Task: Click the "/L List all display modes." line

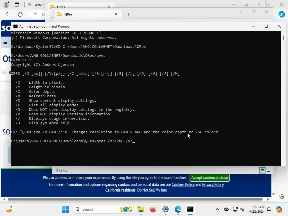Action: (x=48, y=105)
